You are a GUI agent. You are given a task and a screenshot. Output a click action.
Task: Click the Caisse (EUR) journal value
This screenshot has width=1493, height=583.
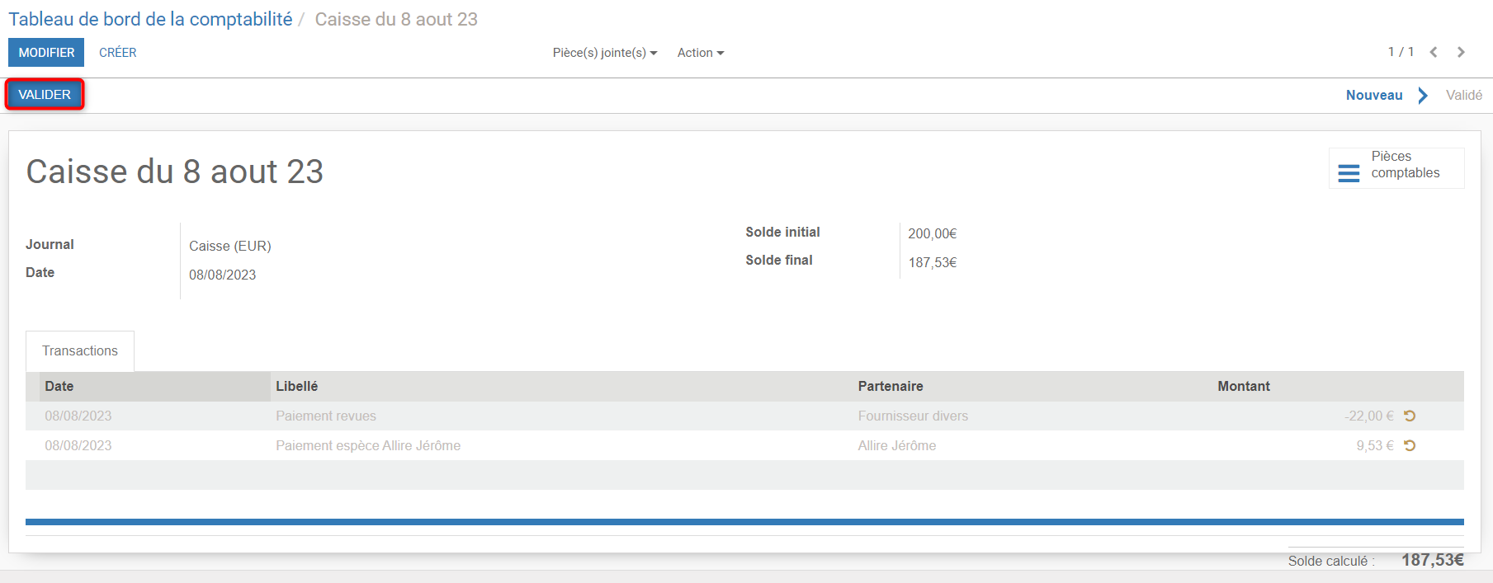(230, 247)
